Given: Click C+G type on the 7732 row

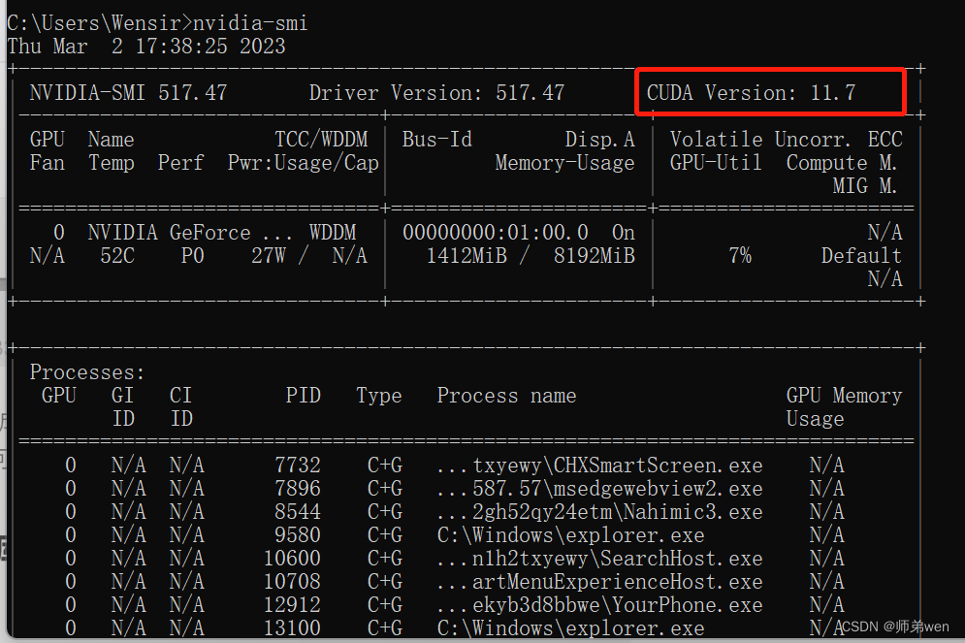Looking at the screenshot, I should [x=385, y=466].
